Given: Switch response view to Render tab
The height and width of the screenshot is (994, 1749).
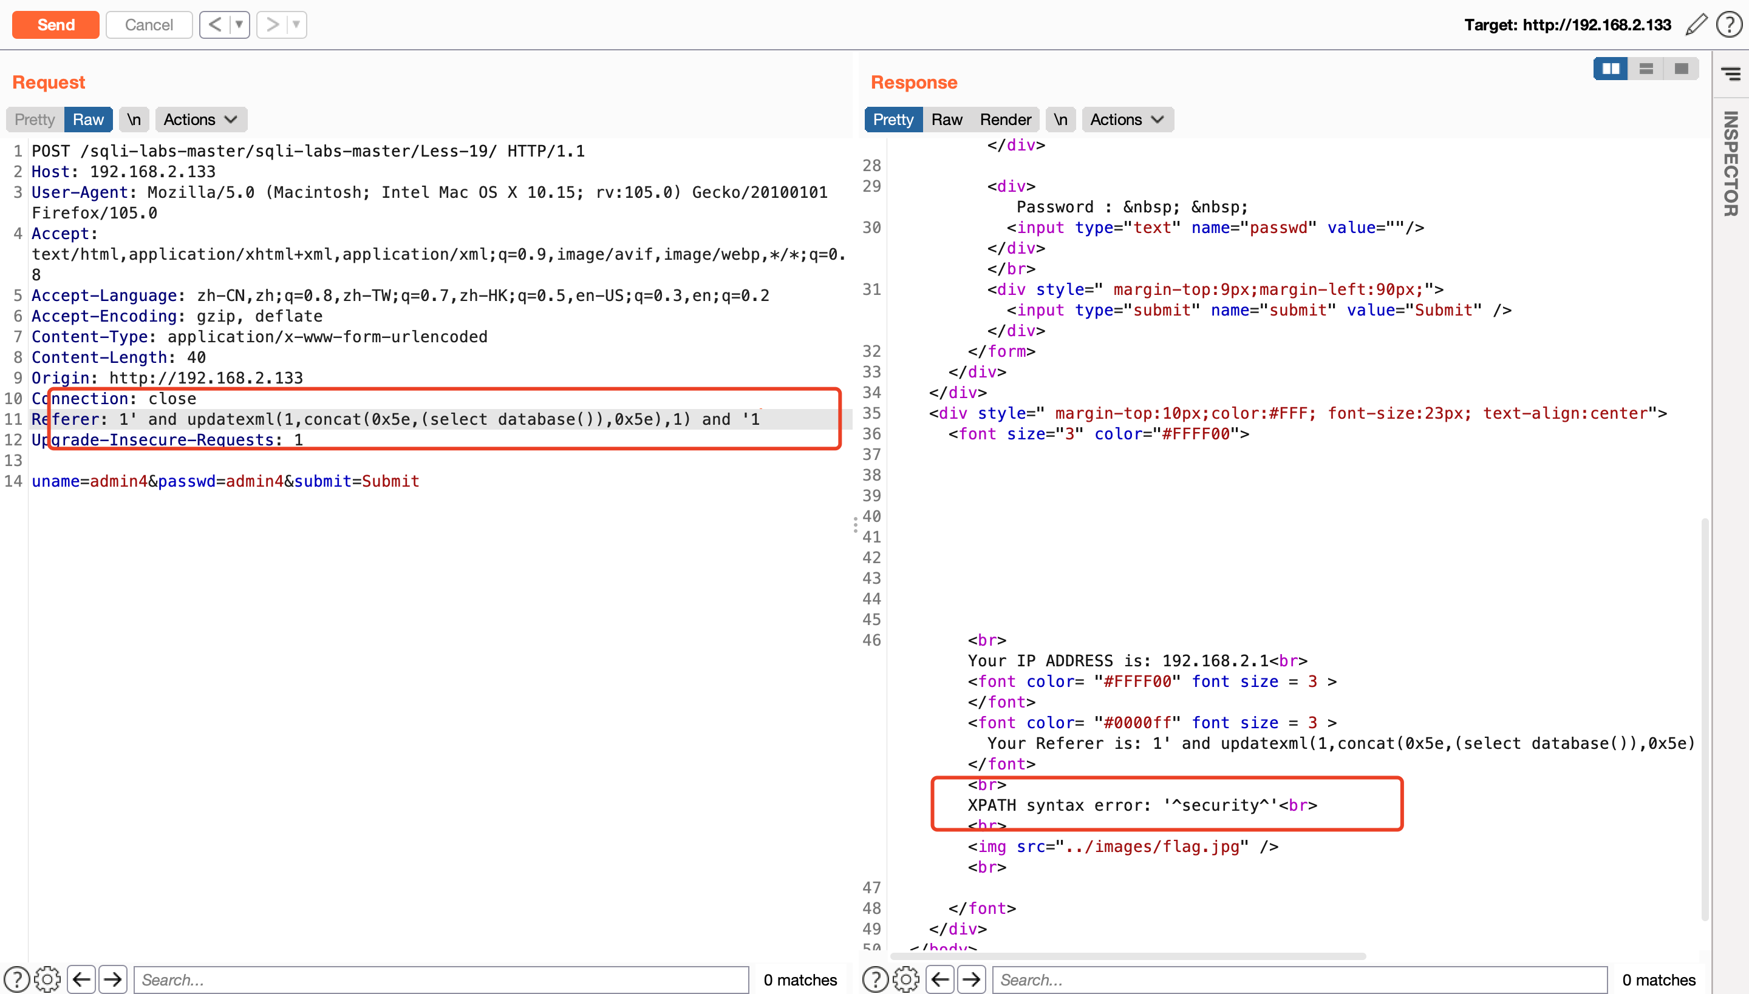Looking at the screenshot, I should coord(1005,120).
